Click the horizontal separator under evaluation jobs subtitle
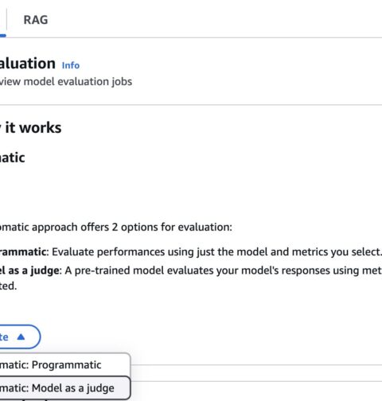 point(191,105)
